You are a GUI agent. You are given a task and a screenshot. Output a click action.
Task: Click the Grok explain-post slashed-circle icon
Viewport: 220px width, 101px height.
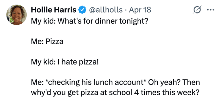click(x=197, y=10)
